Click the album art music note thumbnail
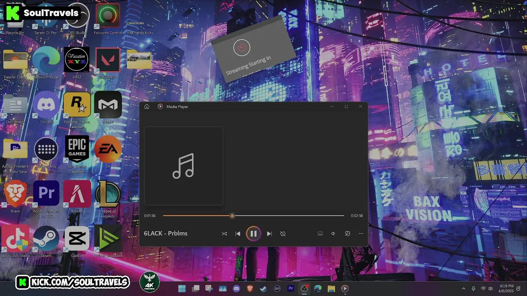The width and height of the screenshot is (527, 296). coord(184,166)
